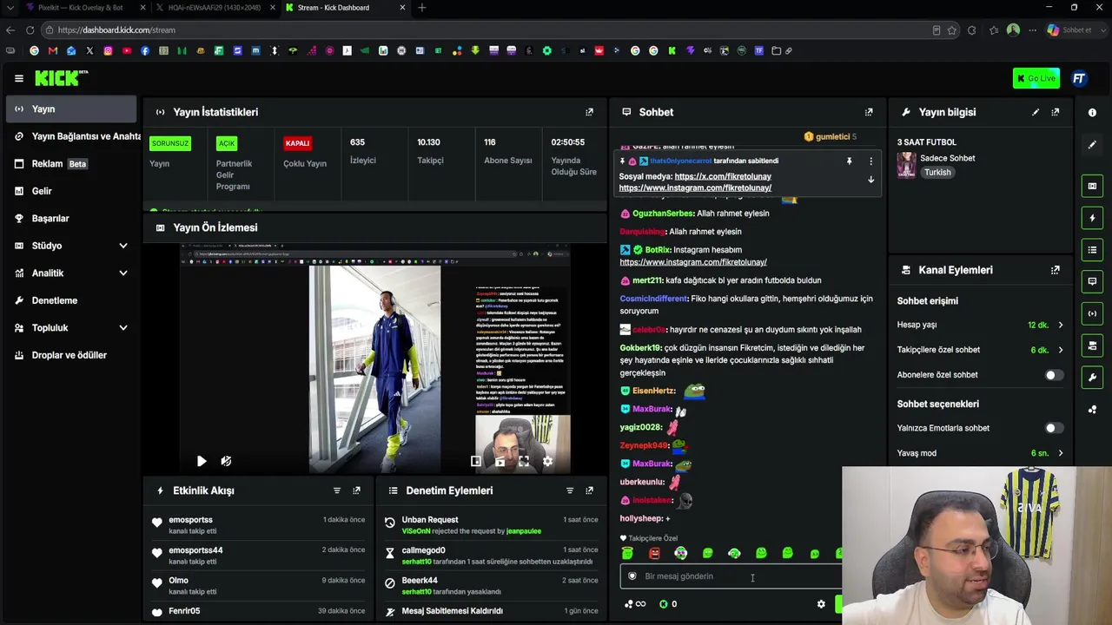The height and width of the screenshot is (625, 1112).
Task: Filter the Etkinlik Akışı feed
Action: [x=337, y=490]
